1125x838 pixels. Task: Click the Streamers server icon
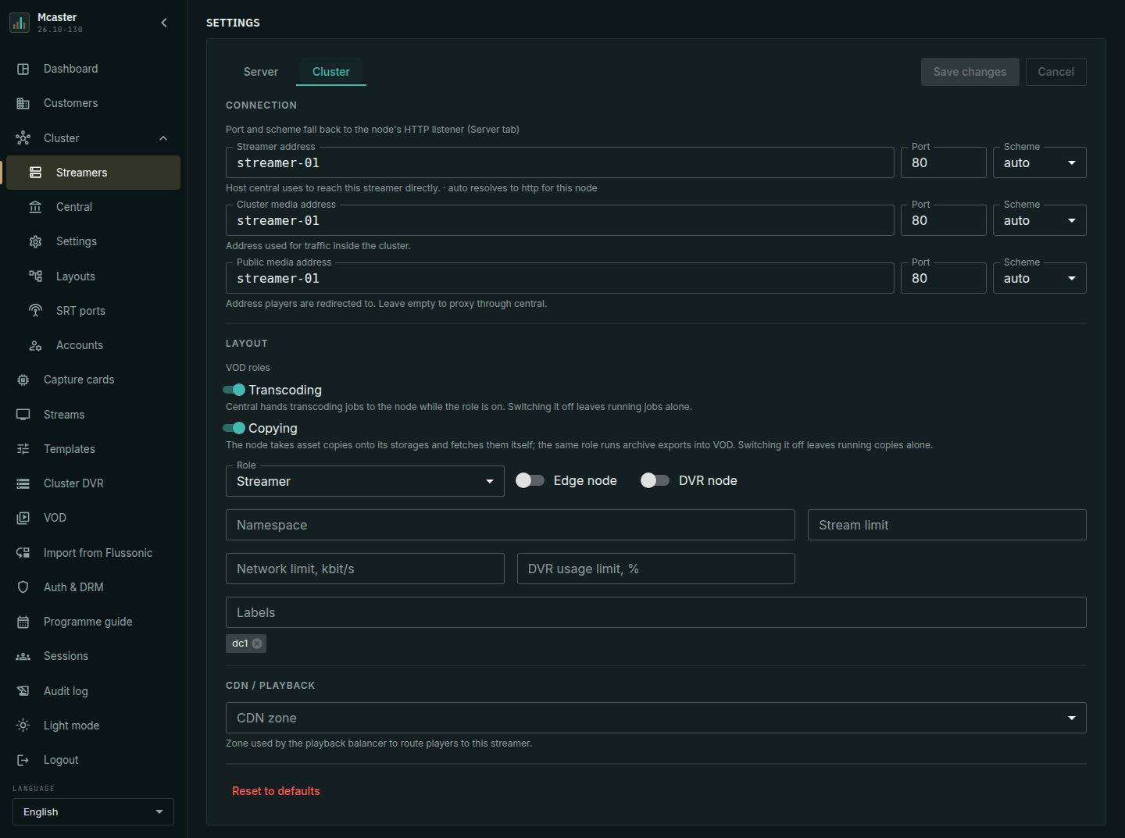coord(36,173)
